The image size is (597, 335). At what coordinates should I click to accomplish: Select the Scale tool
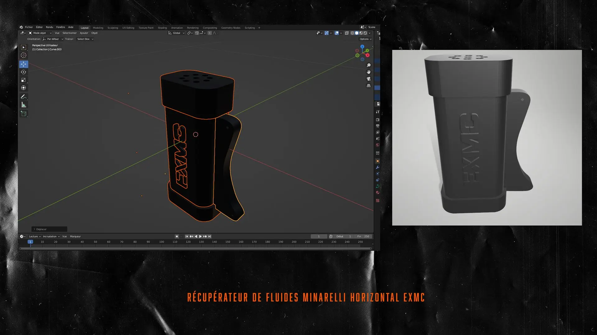(24, 80)
